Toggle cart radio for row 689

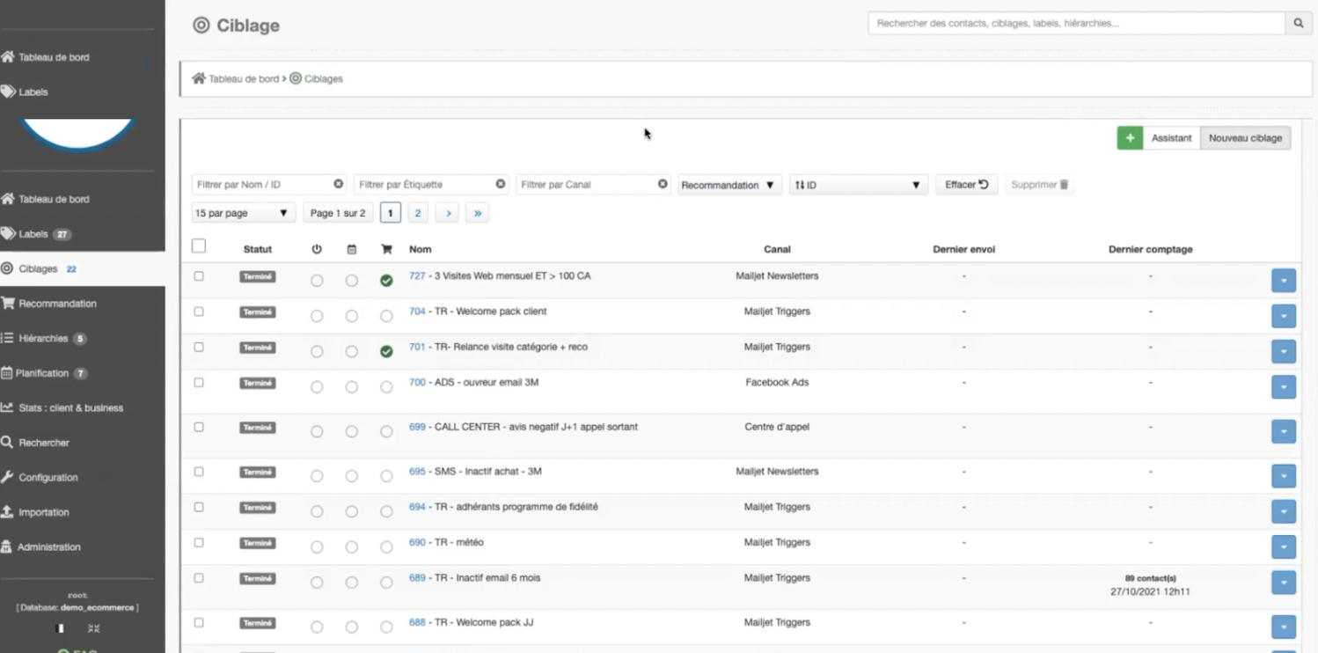click(386, 583)
